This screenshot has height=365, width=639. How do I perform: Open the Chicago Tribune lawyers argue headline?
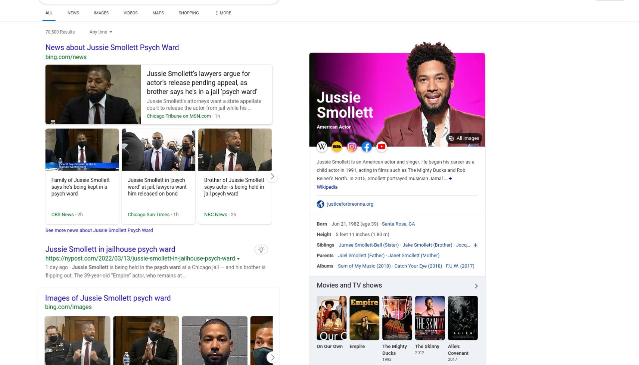click(x=202, y=83)
